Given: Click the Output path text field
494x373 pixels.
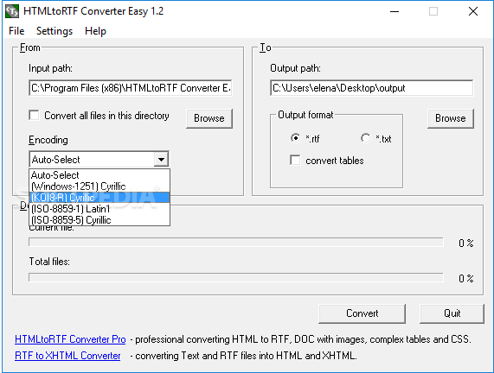Looking at the screenshot, I should pos(372,88).
